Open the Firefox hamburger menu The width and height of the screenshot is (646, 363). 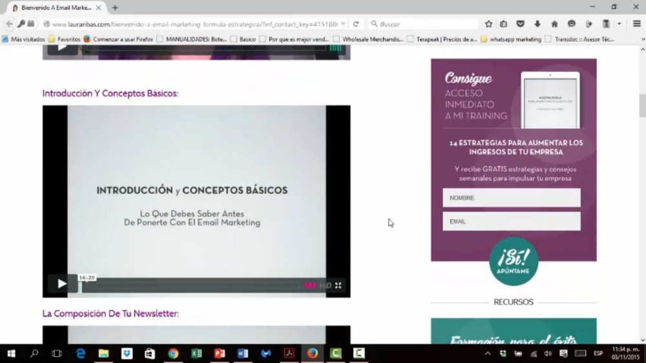click(636, 25)
